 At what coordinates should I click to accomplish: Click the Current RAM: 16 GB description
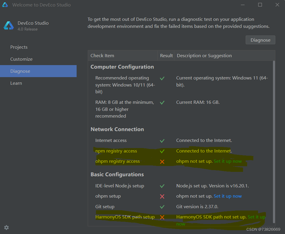pyautogui.click(x=198, y=102)
